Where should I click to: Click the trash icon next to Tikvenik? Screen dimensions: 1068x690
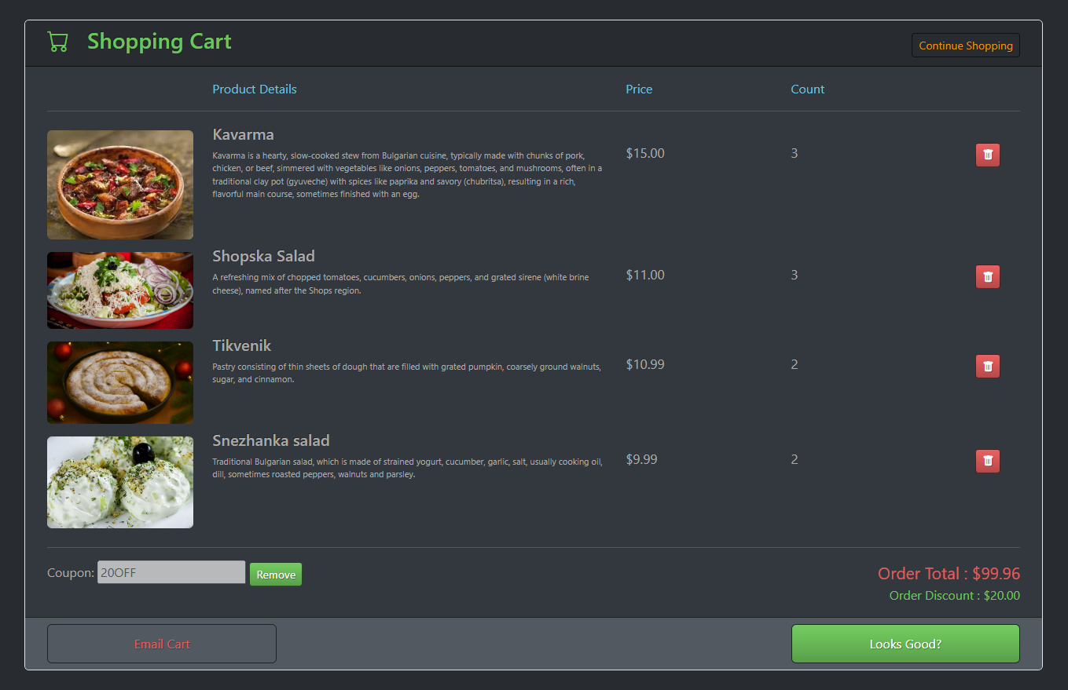pyautogui.click(x=987, y=366)
